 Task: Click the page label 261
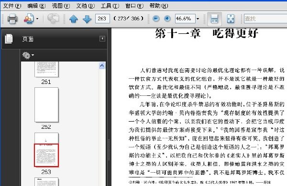point(46,82)
